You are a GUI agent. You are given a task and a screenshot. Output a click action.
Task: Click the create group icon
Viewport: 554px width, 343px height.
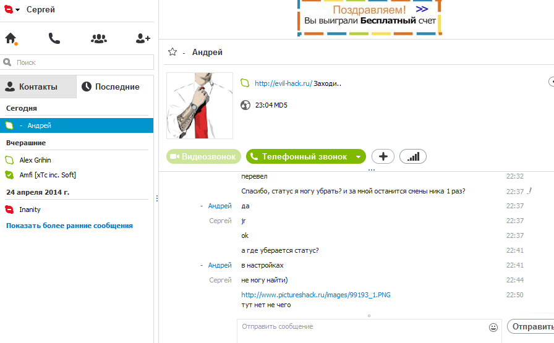point(99,38)
